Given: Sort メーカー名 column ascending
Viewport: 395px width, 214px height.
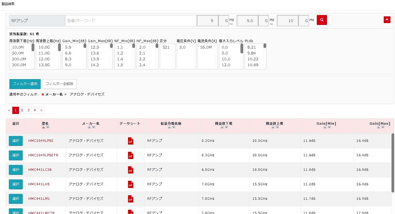Looking at the screenshot, I should coord(89,128).
